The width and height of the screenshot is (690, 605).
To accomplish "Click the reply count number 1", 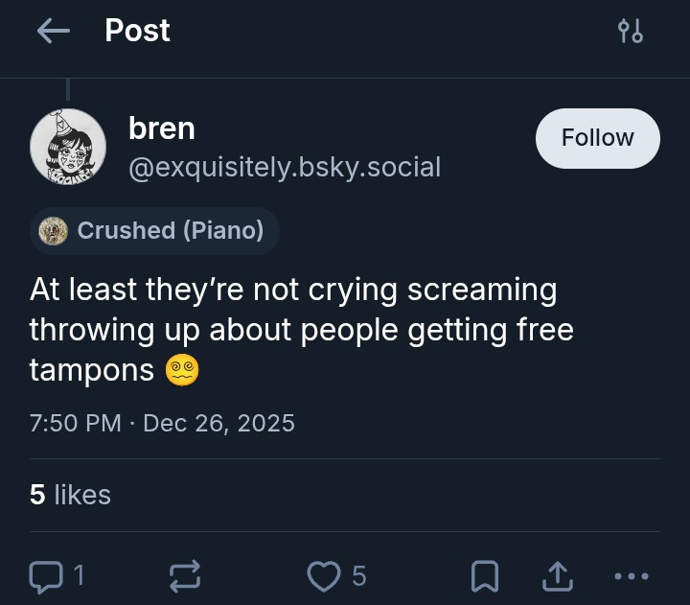I will click(79, 575).
